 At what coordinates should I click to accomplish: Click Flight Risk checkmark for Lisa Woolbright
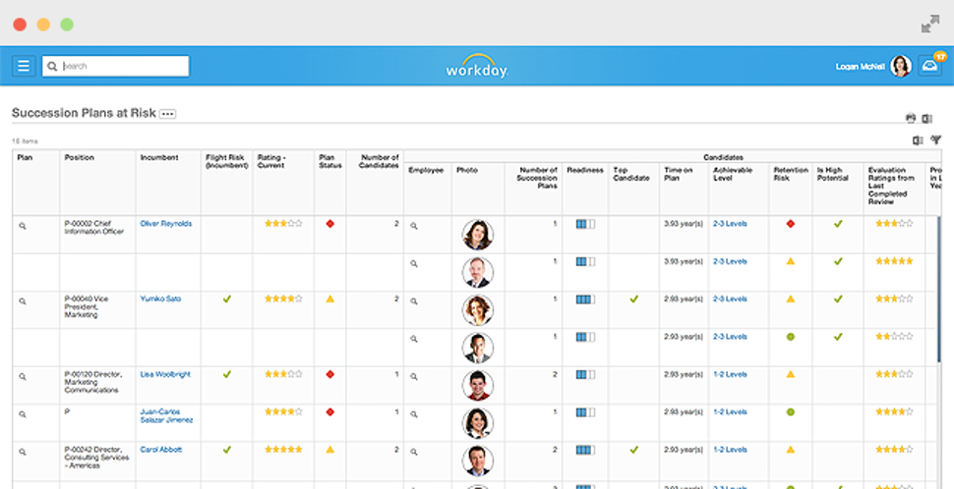coord(227,374)
